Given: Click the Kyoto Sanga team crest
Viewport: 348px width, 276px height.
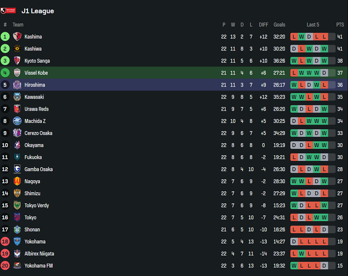Looking at the screenshot, I should tap(17, 61).
